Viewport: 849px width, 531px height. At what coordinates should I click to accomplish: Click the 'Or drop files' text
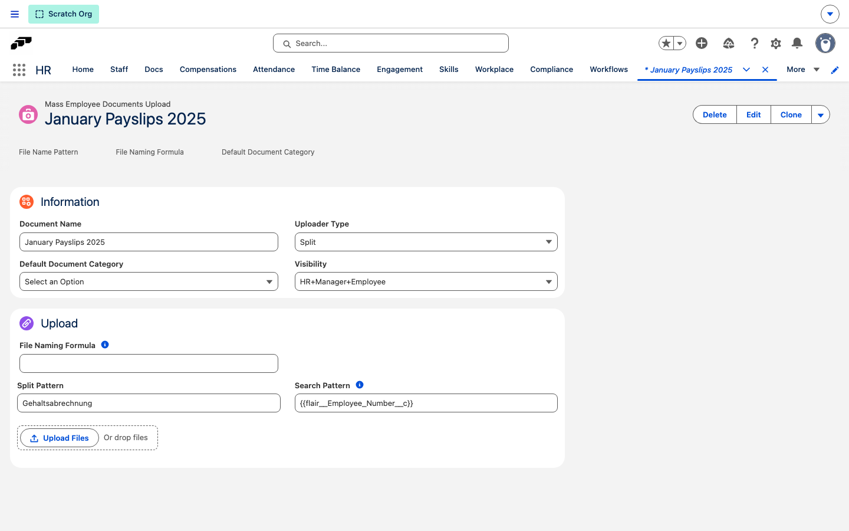[126, 438]
